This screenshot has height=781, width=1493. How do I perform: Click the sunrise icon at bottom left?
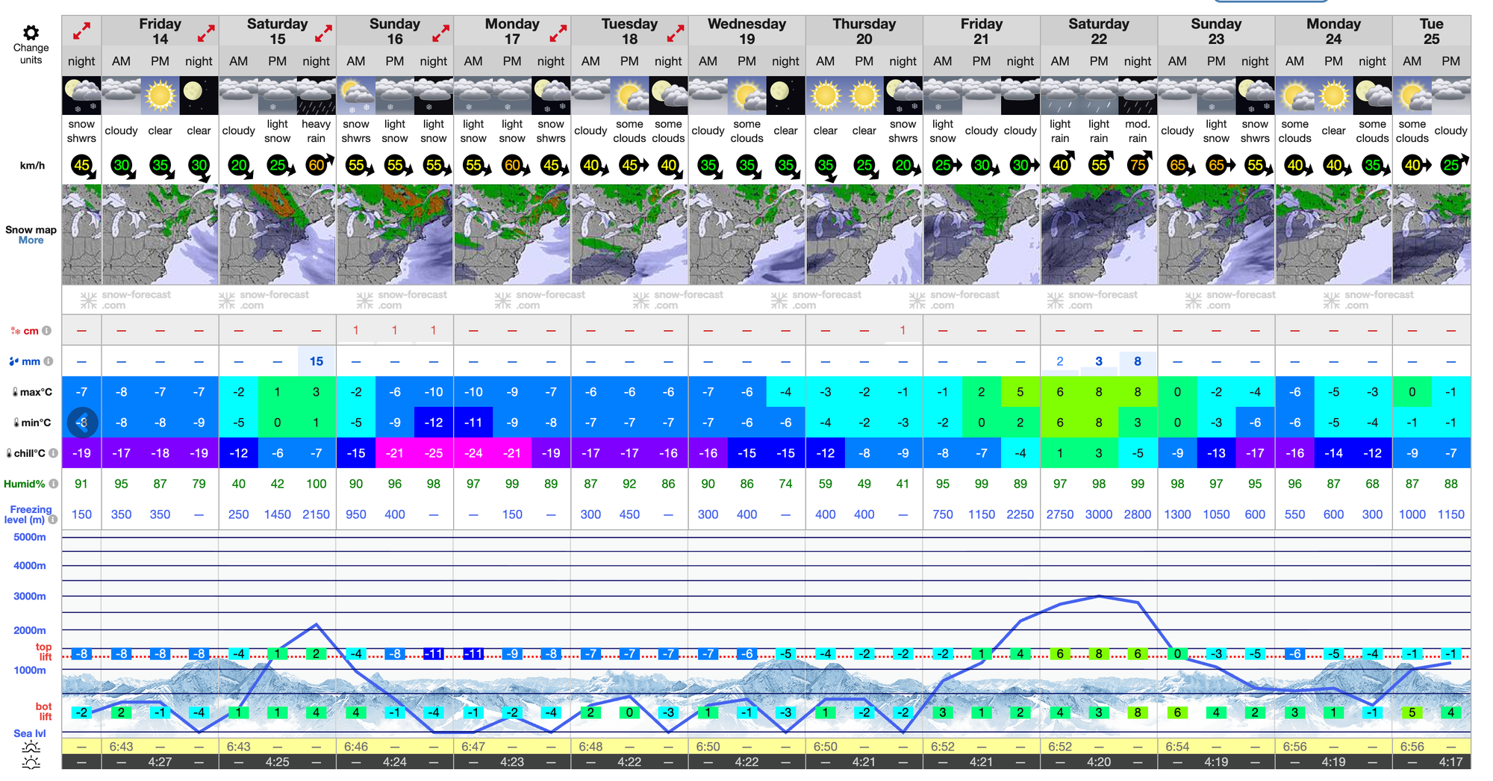[x=31, y=747]
